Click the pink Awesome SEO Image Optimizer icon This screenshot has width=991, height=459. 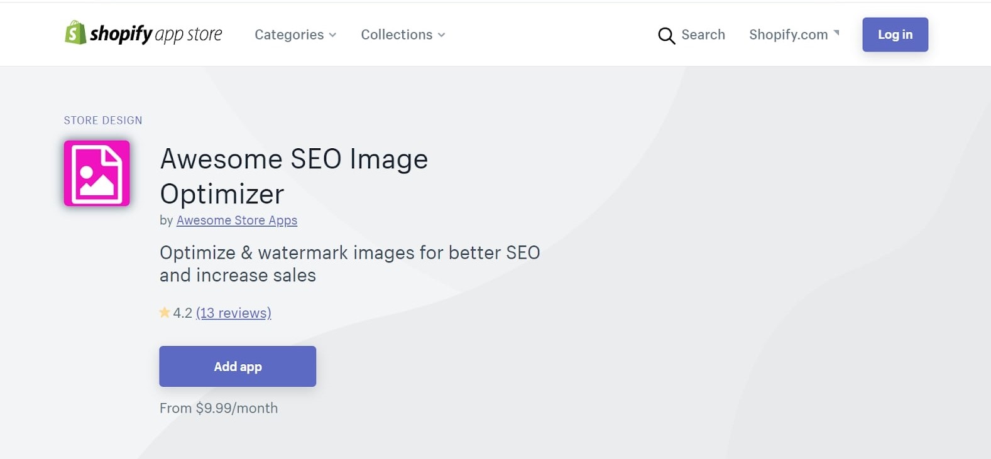[x=97, y=173]
